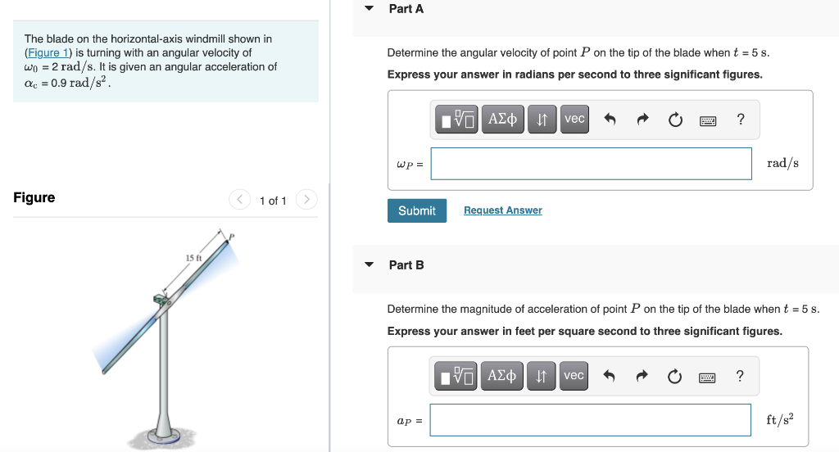Open the templates button in Part A toolbar
The image size is (839, 452).
[x=456, y=120]
